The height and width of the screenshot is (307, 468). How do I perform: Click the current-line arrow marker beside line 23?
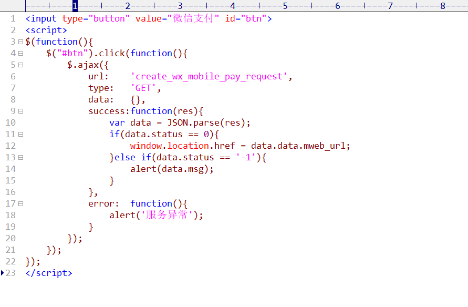click(x=3, y=273)
